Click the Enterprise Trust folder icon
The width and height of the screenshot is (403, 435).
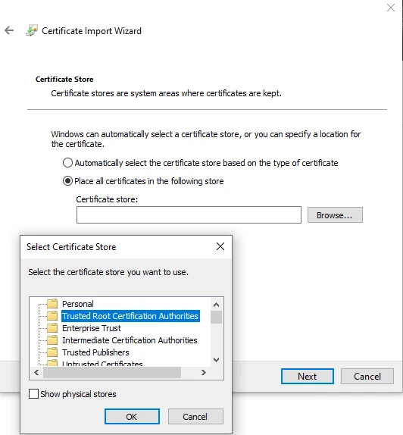tap(52, 328)
